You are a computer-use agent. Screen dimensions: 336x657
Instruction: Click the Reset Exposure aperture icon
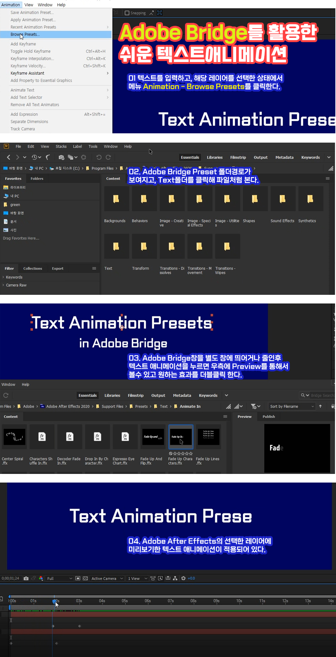pos(183,578)
